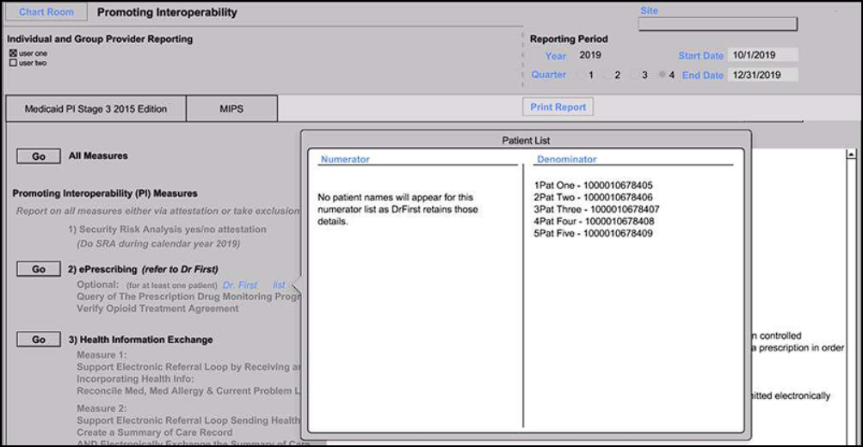Click the Chart Room button
Viewport: 863px width, 447px height.
coord(46,12)
